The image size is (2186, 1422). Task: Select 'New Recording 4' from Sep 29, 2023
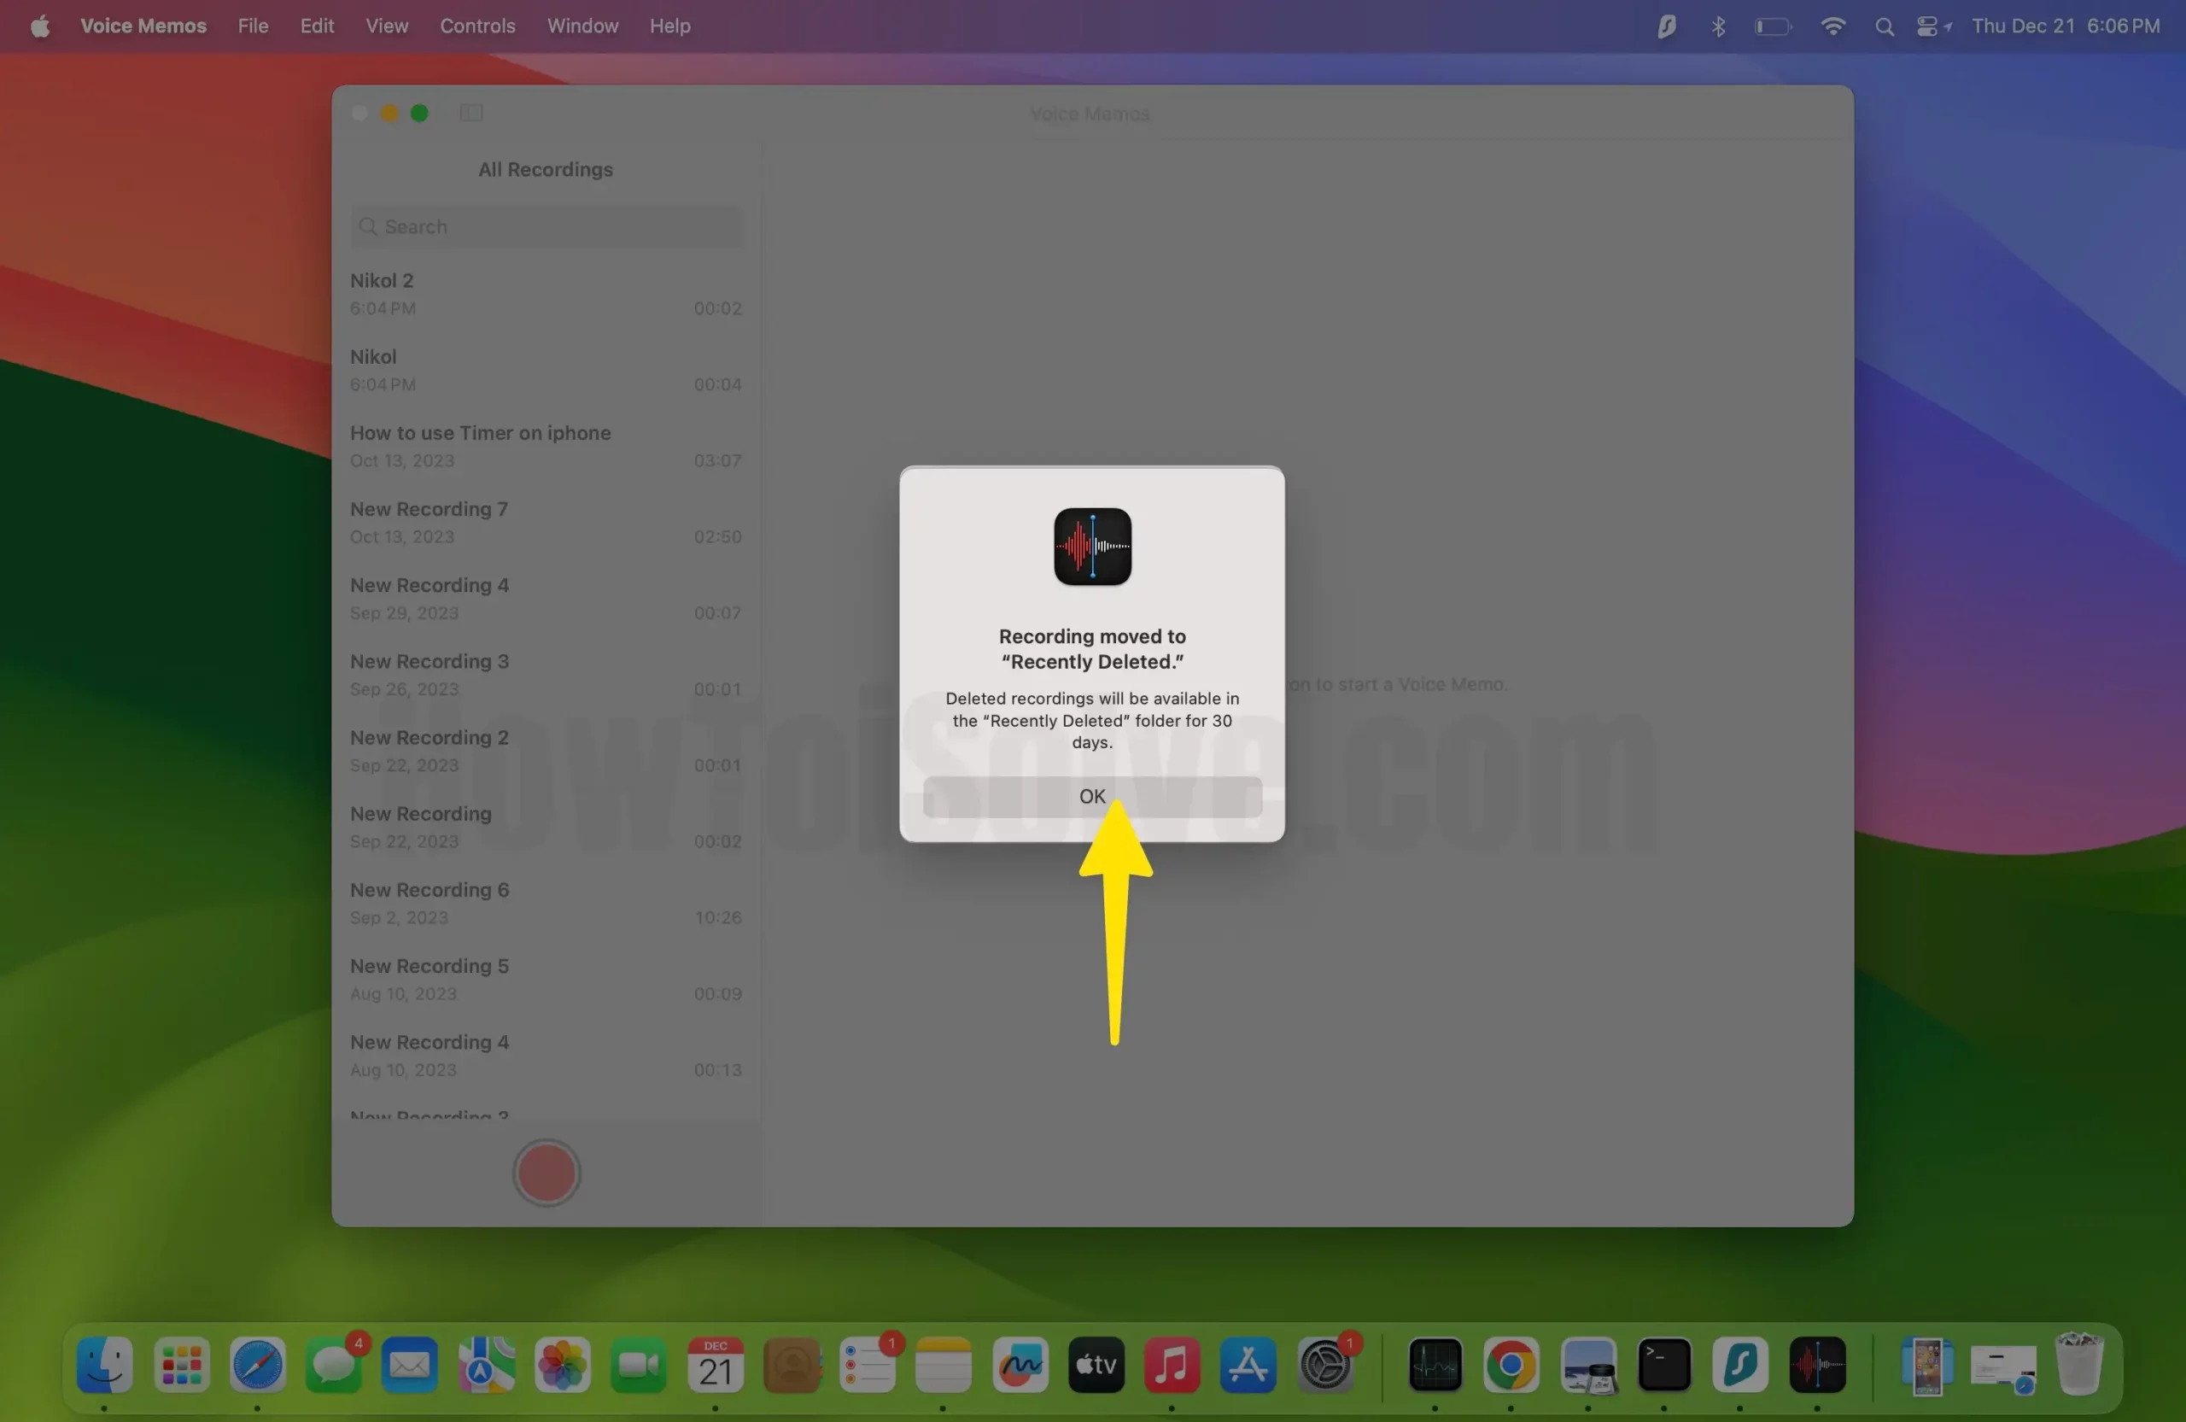pyautogui.click(x=546, y=599)
